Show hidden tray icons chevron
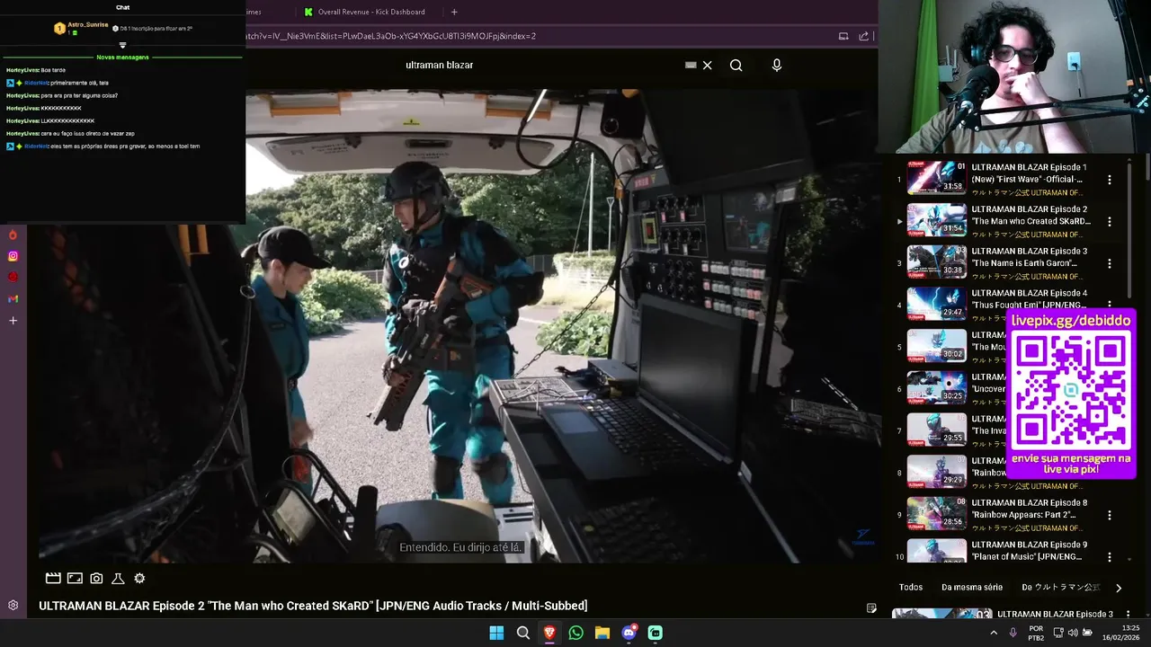 click(994, 633)
